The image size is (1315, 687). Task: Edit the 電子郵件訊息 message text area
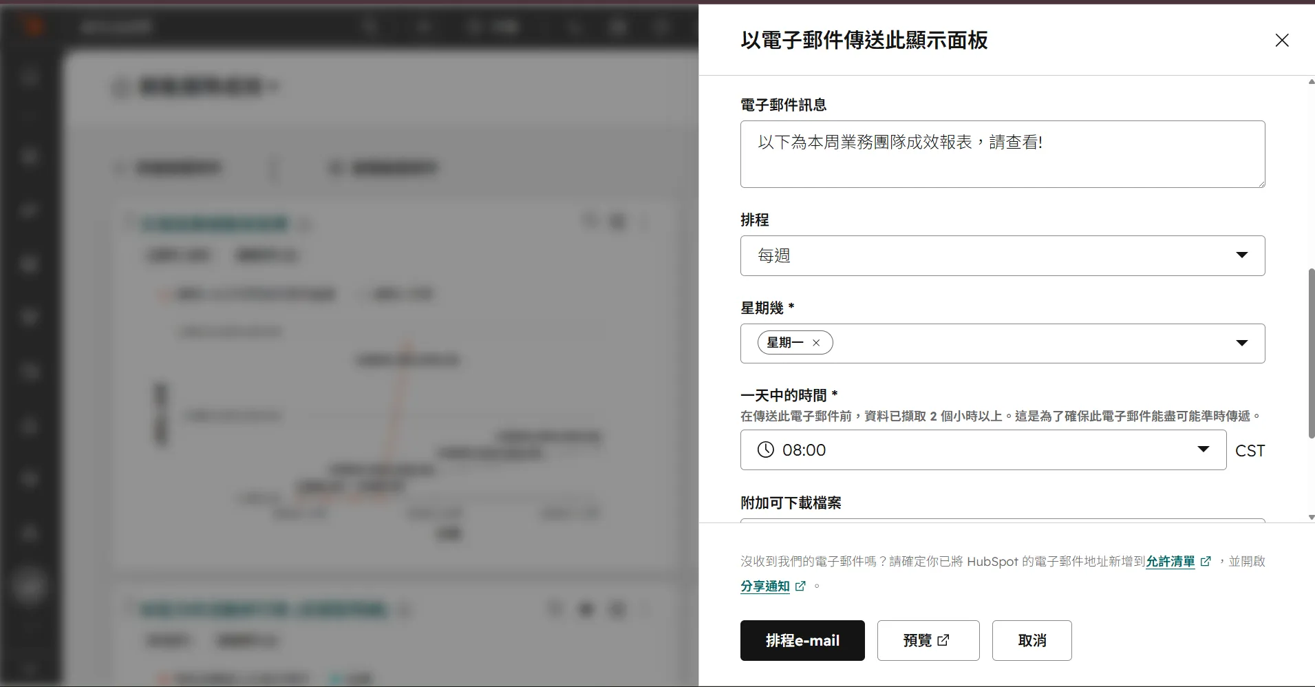1003,154
